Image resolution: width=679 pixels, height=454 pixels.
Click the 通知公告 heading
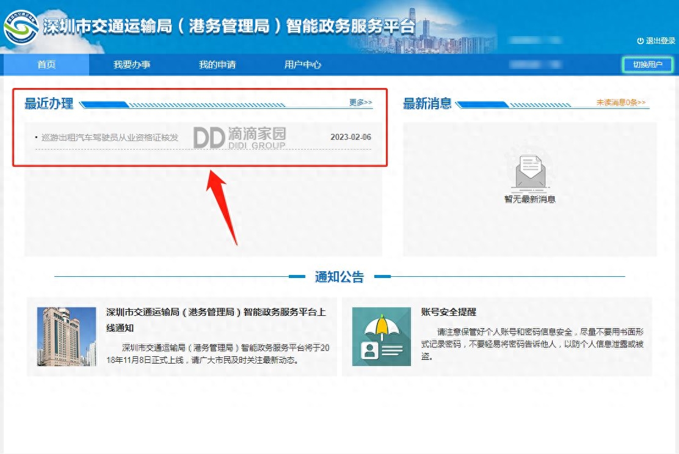[339, 276]
